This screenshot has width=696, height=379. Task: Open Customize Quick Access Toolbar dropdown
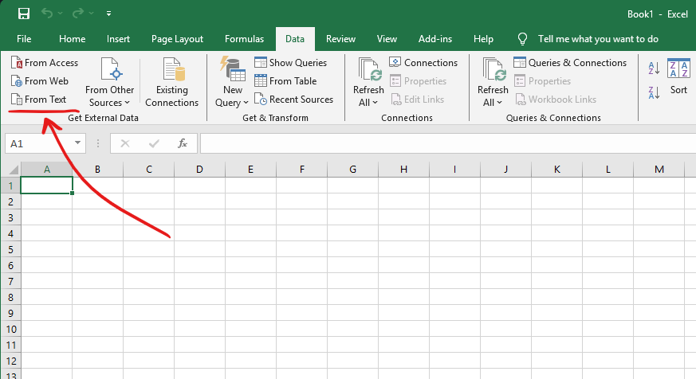[x=108, y=14]
